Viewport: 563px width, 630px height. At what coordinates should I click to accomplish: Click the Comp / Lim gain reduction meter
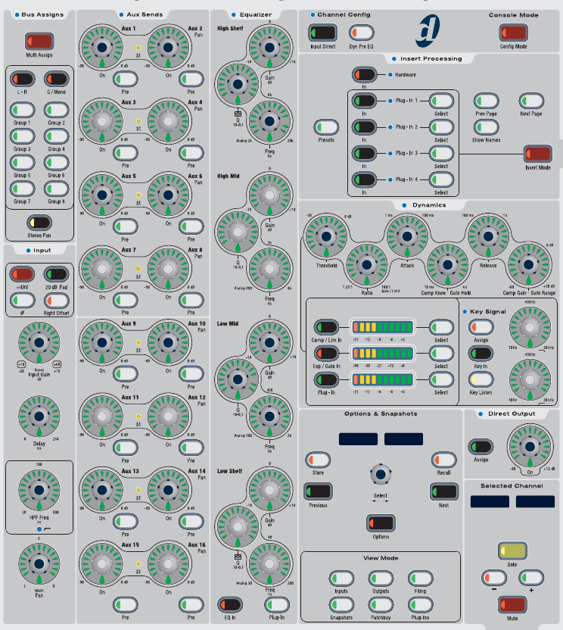point(382,327)
